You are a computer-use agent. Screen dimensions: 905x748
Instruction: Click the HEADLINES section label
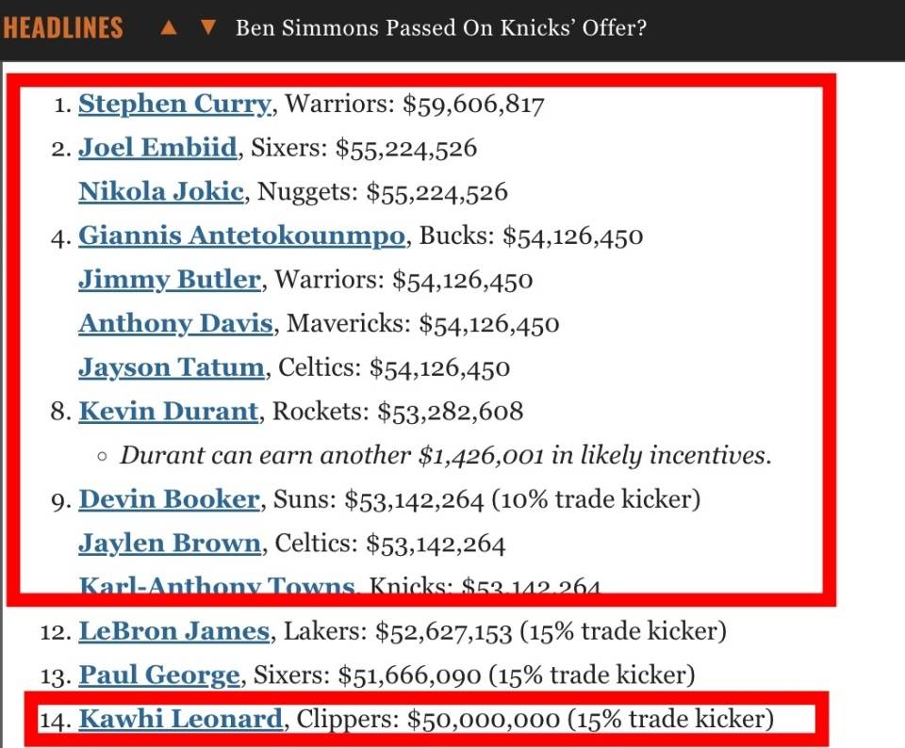click(63, 27)
